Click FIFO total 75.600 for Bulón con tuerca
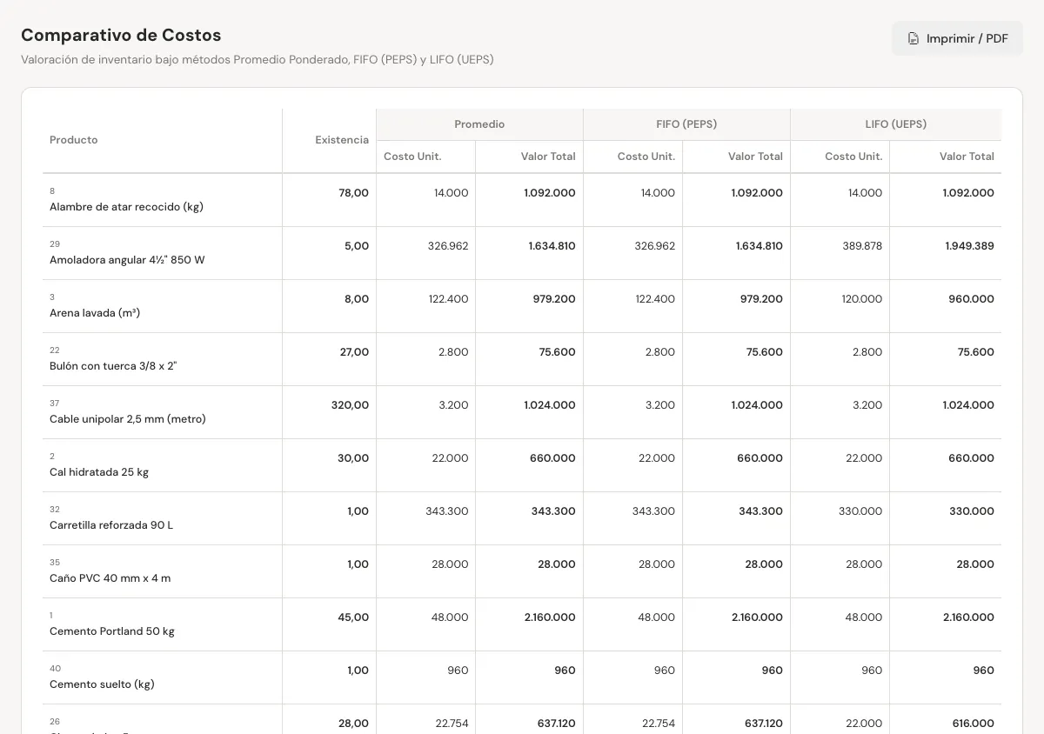This screenshot has width=1044, height=734. [765, 352]
